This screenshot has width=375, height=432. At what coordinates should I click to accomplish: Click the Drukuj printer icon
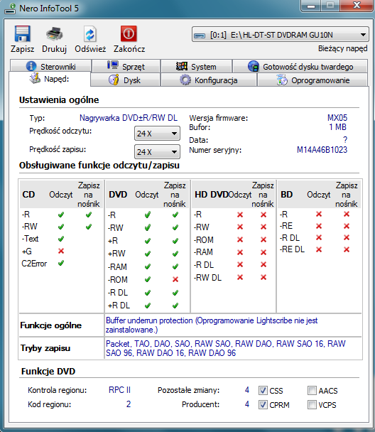54,34
